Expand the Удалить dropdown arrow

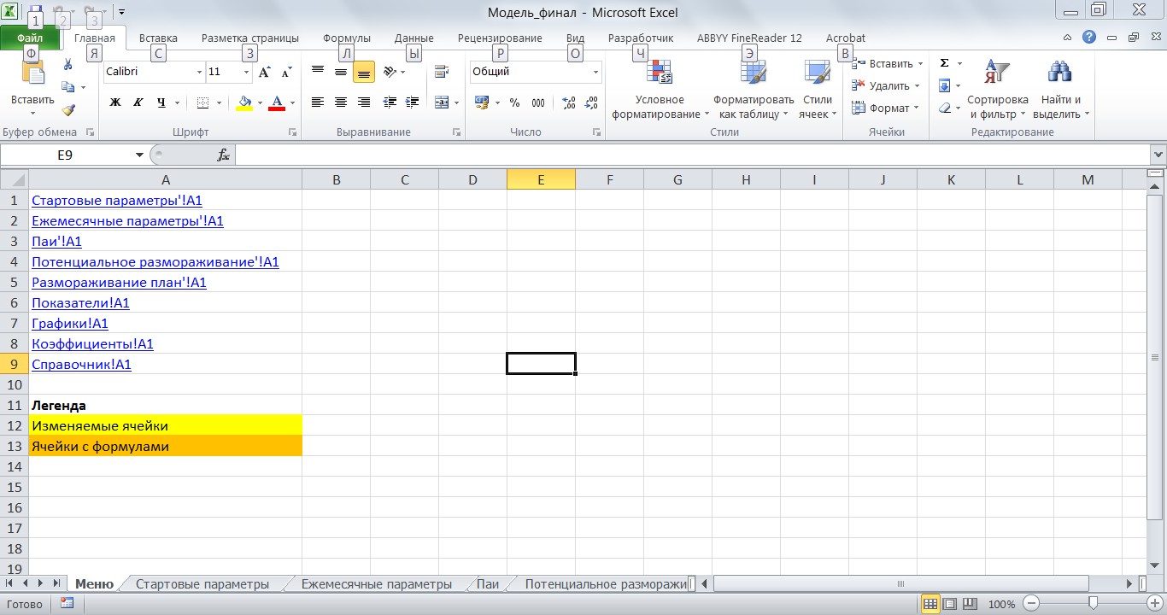point(917,86)
